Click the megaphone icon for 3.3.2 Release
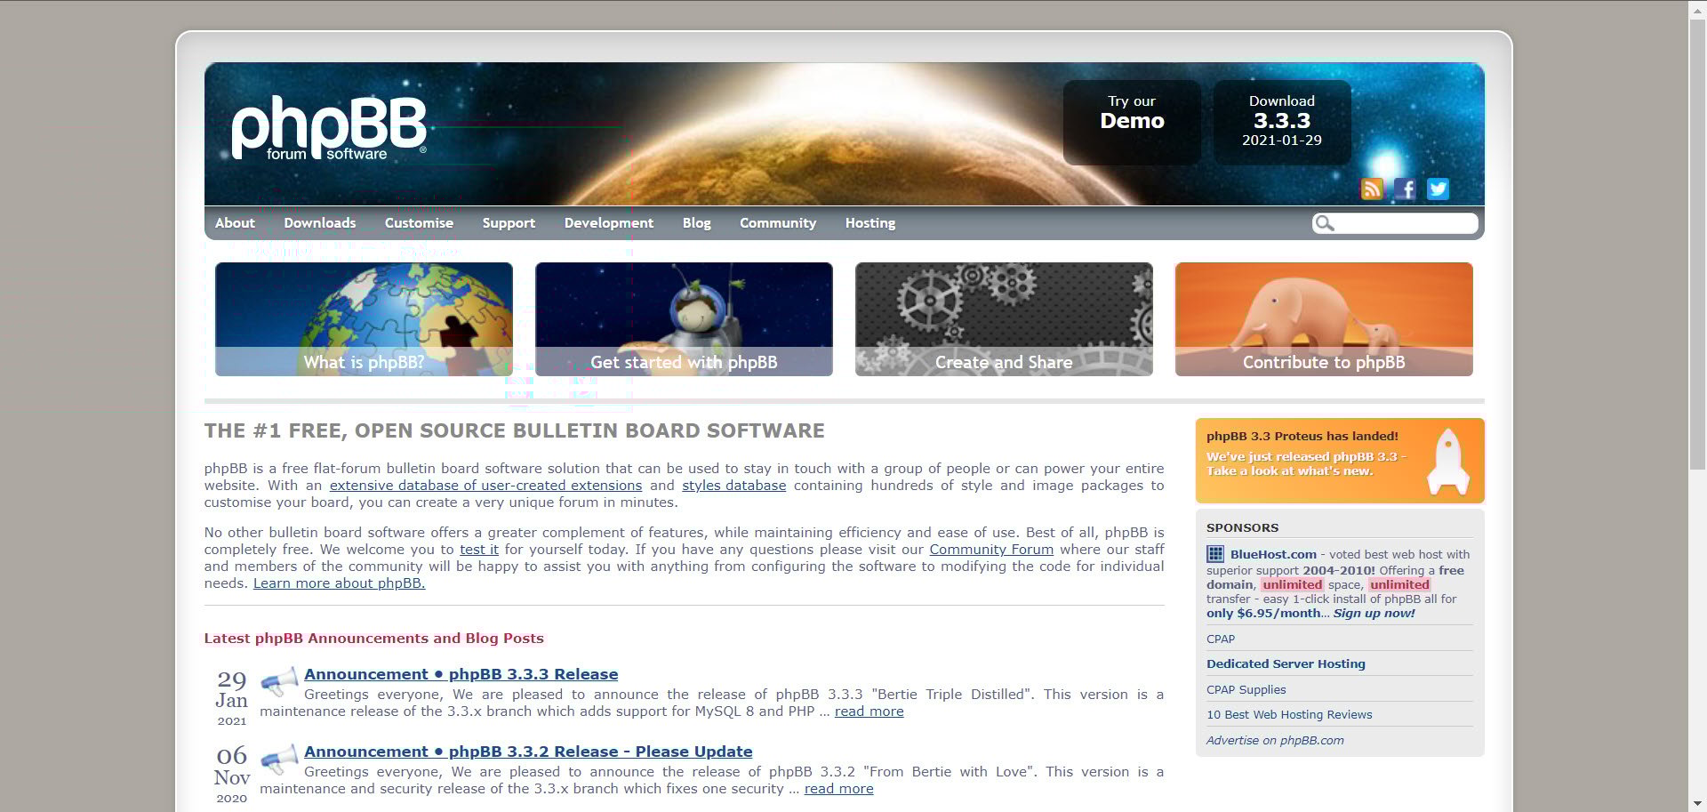This screenshot has height=812, width=1707. (x=279, y=759)
